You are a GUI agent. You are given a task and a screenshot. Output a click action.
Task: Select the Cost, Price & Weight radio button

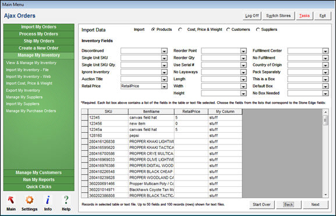[x=180, y=30]
